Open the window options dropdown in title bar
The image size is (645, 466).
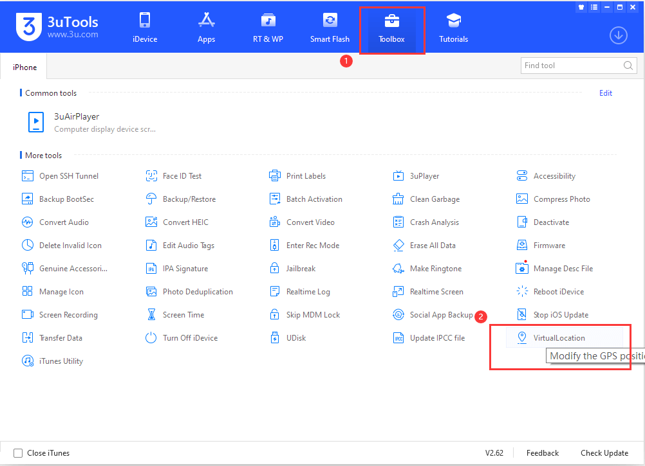[594, 7]
